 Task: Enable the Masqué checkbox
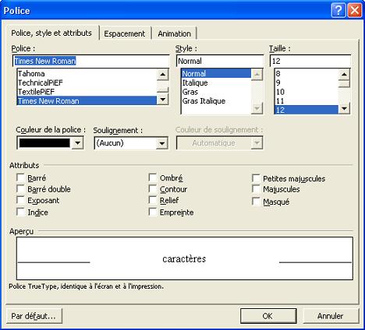point(256,202)
